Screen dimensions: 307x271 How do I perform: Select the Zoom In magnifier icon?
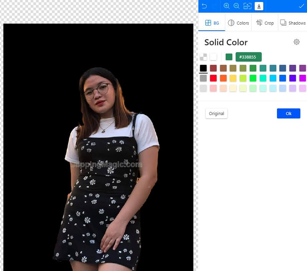tap(226, 6)
